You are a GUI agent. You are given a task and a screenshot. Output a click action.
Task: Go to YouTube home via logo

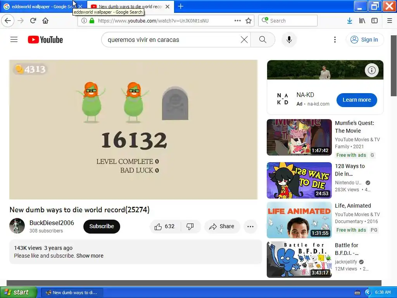(x=45, y=40)
